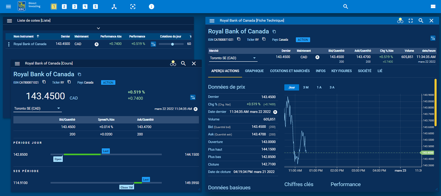
Task: Click the RBC Direct Investing logo
Action: tap(28, 6)
